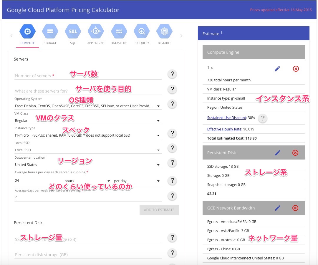The height and width of the screenshot is (265, 318).
Task: Open the Storage product icon
Action: tap(50, 31)
